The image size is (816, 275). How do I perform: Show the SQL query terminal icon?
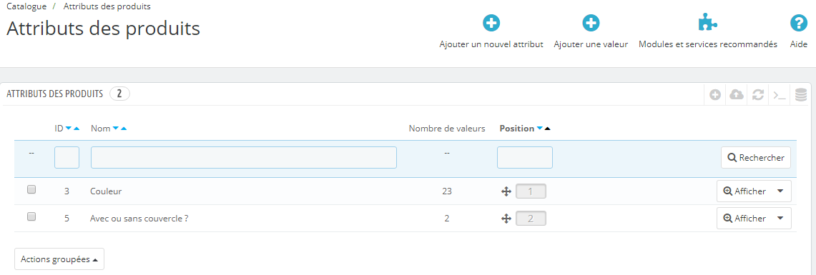tap(779, 94)
